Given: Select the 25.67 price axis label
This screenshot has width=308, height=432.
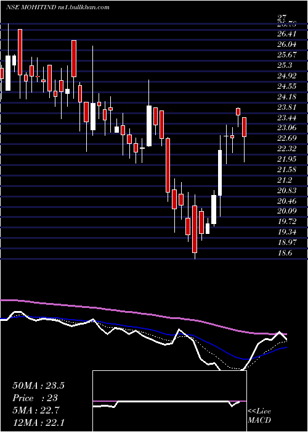Looking at the screenshot, I should coord(287,55).
